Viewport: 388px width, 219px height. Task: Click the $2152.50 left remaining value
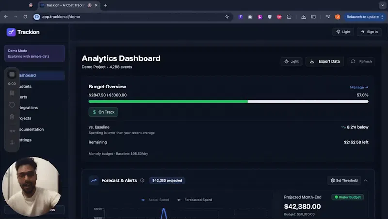356,142
